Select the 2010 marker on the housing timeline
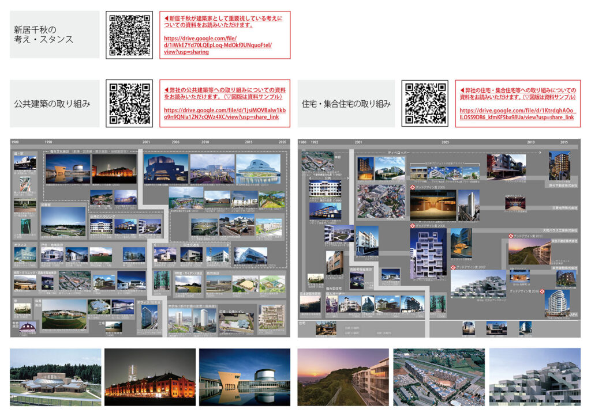The image size is (591, 417). (x=531, y=142)
